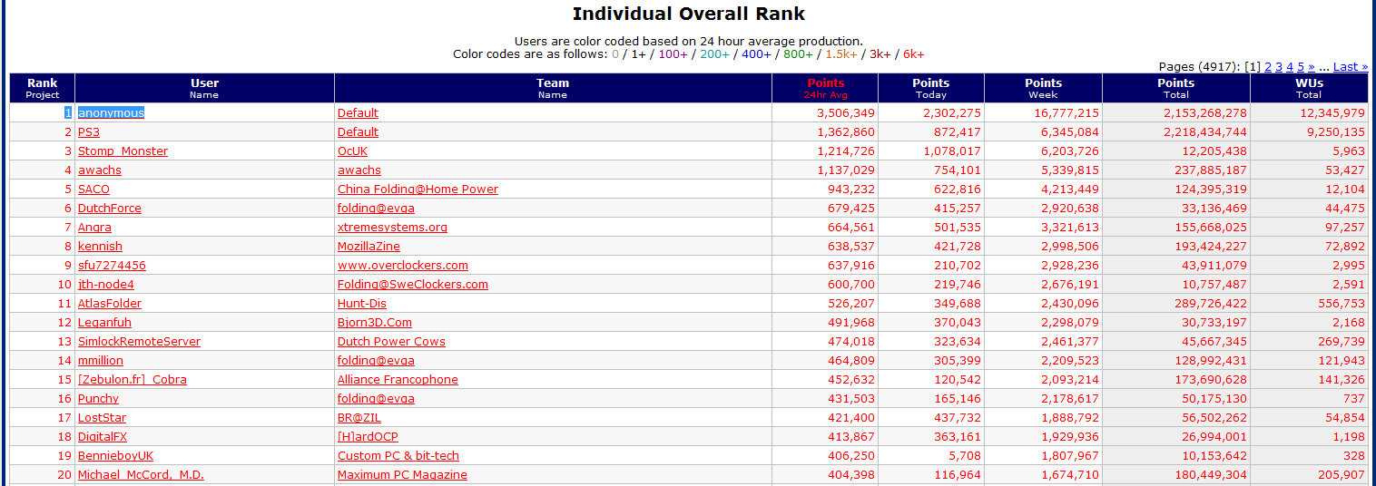Click the Points Week column header
Image resolution: width=1376 pixels, height=486 pixels.
point(1043,88)
